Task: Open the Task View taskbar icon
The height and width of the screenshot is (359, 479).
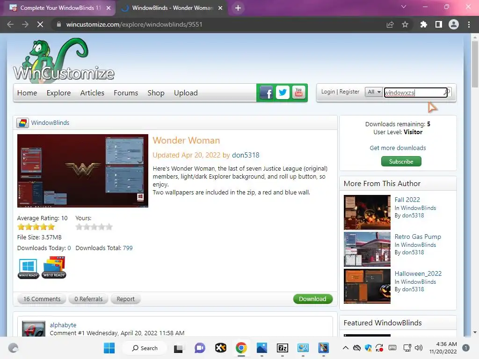Action: (x=178, y=348)
